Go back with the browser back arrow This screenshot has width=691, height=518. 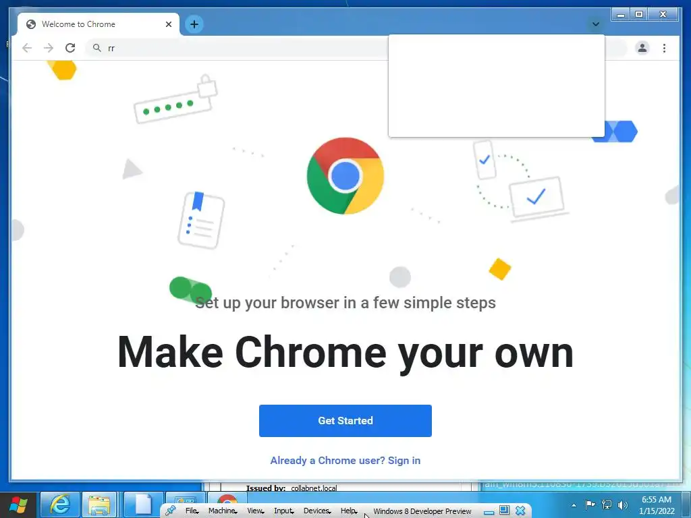[x=27, y=48]
